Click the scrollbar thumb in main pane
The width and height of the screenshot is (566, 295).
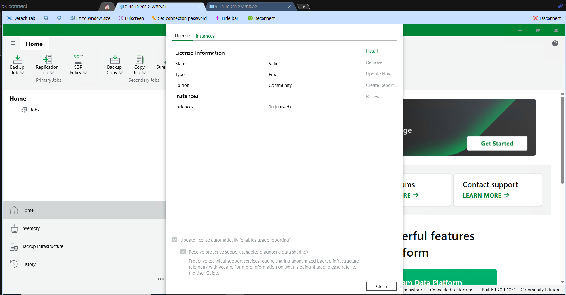562,140
